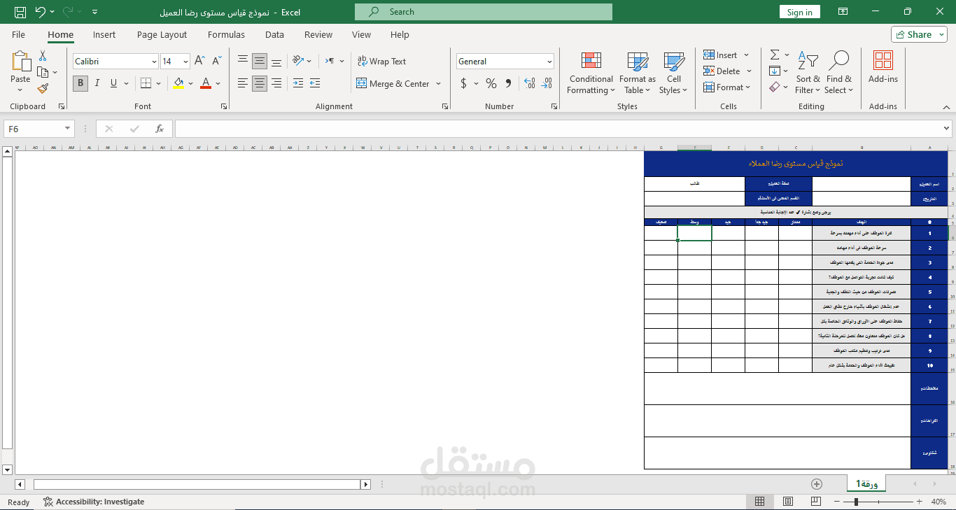Click the Top Align icon
Viewport: 956px width, 510px height.
click(243, 62)
